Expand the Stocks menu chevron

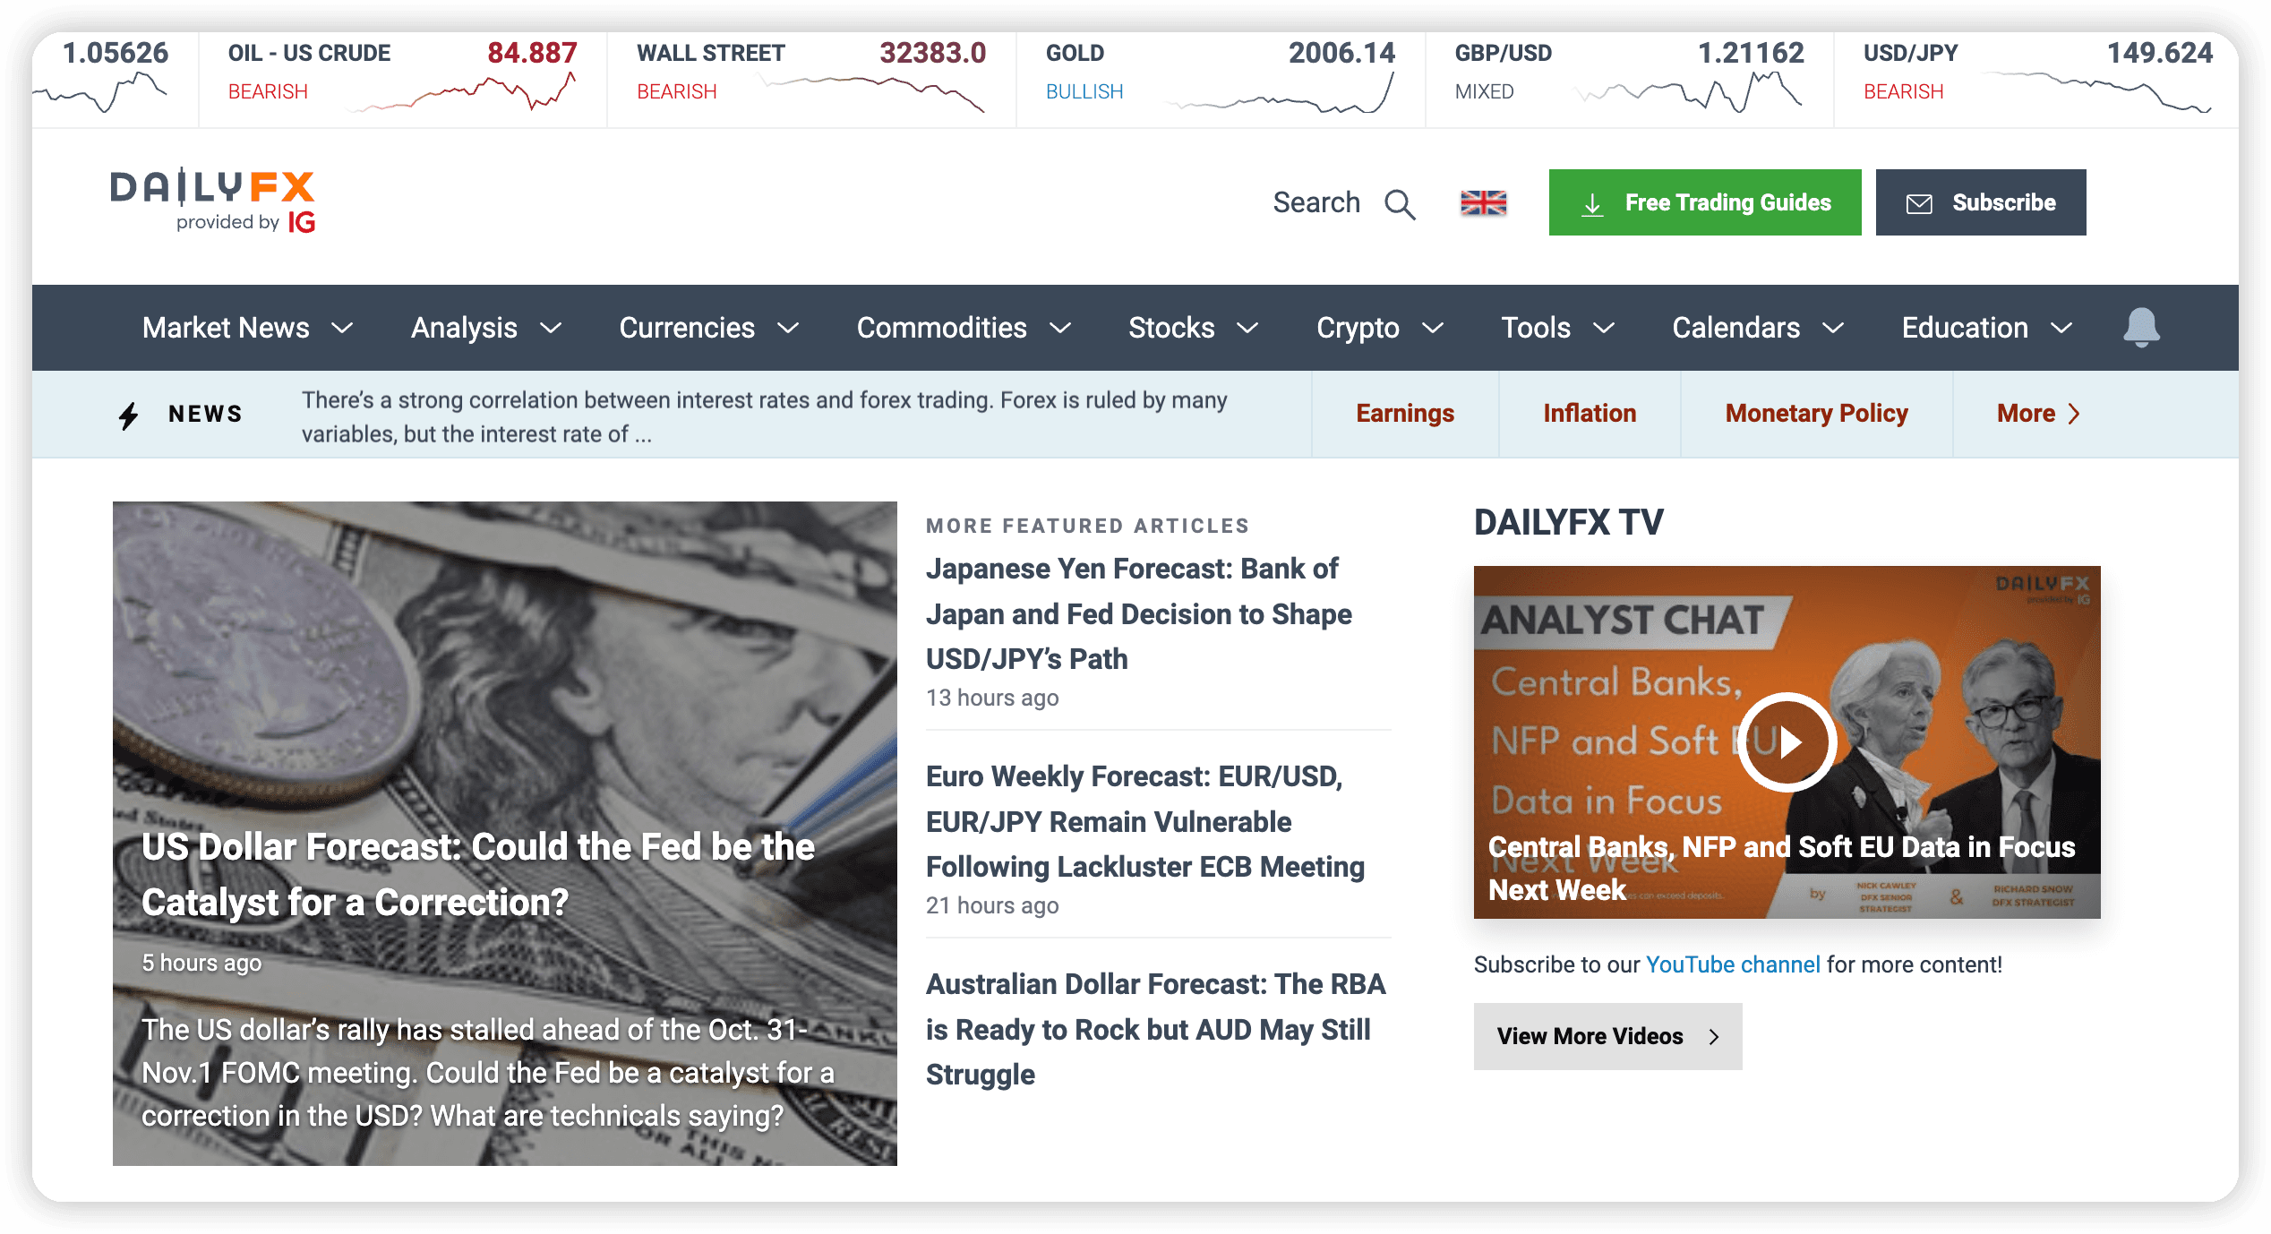tap(1248, 329)
